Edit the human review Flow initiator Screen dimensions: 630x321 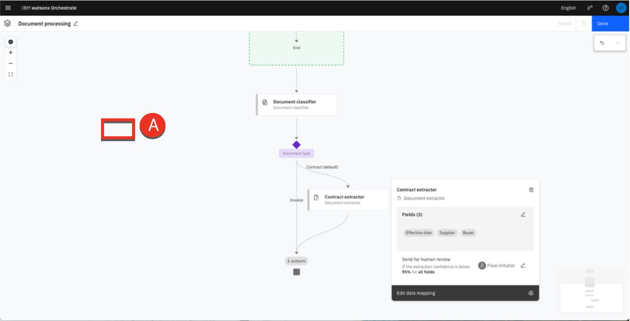tap(523, 266)
